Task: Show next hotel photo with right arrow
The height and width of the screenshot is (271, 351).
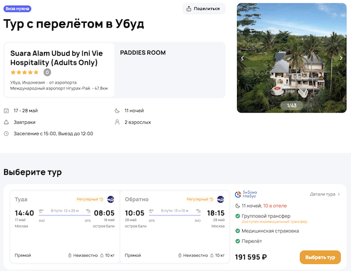Action: coord(341,58)
